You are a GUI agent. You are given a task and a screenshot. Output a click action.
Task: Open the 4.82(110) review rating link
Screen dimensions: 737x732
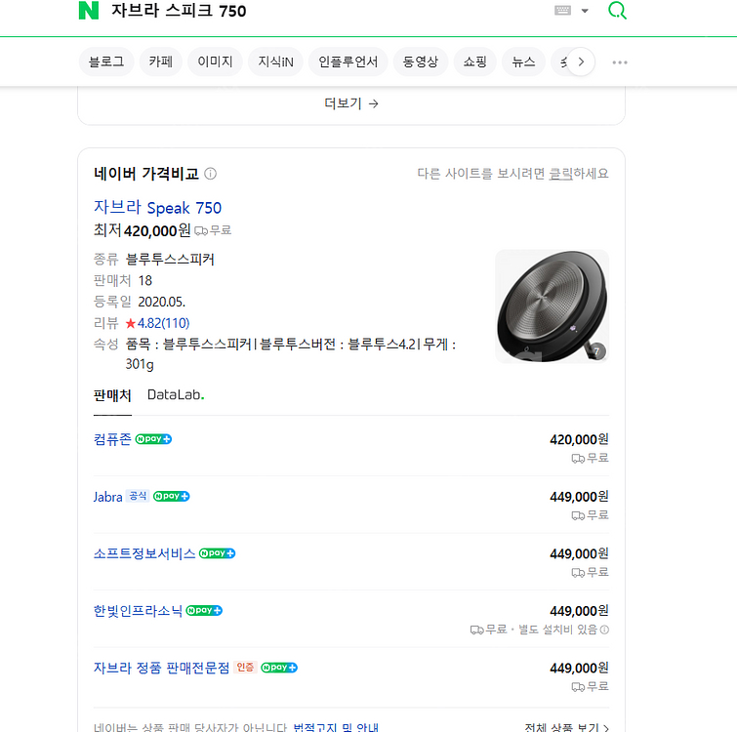(163, 323)
